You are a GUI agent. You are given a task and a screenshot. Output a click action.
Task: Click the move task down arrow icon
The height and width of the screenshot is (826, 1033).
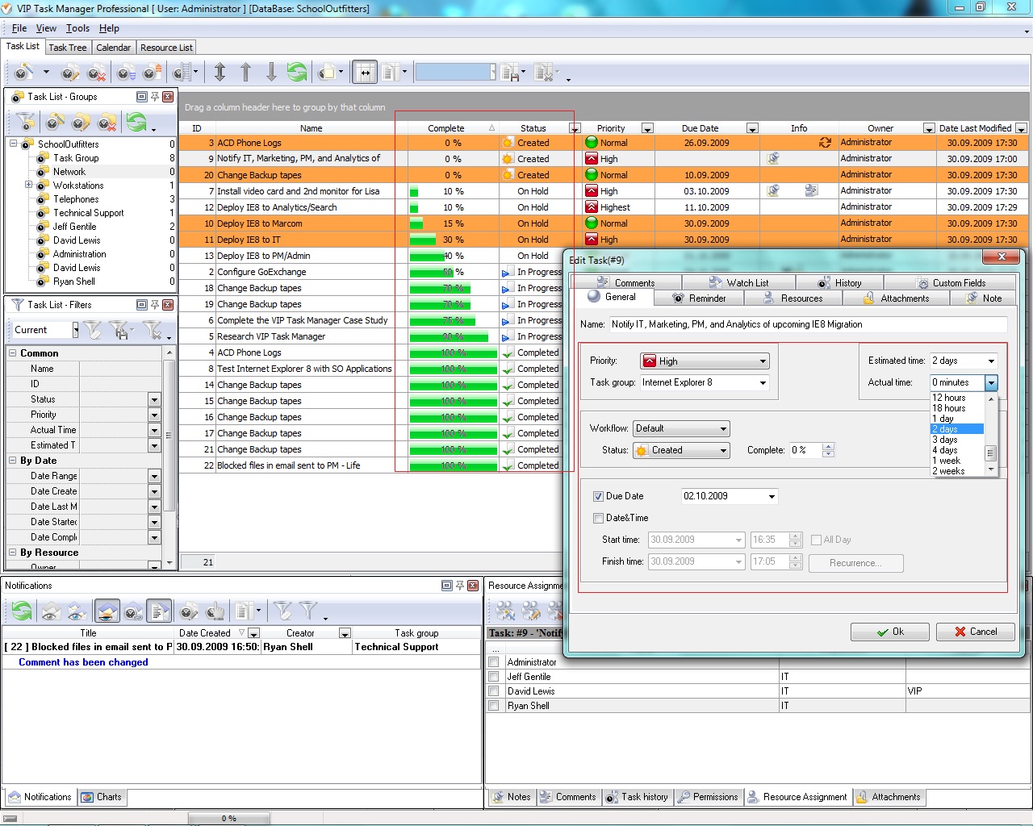(x=271, y=73)
